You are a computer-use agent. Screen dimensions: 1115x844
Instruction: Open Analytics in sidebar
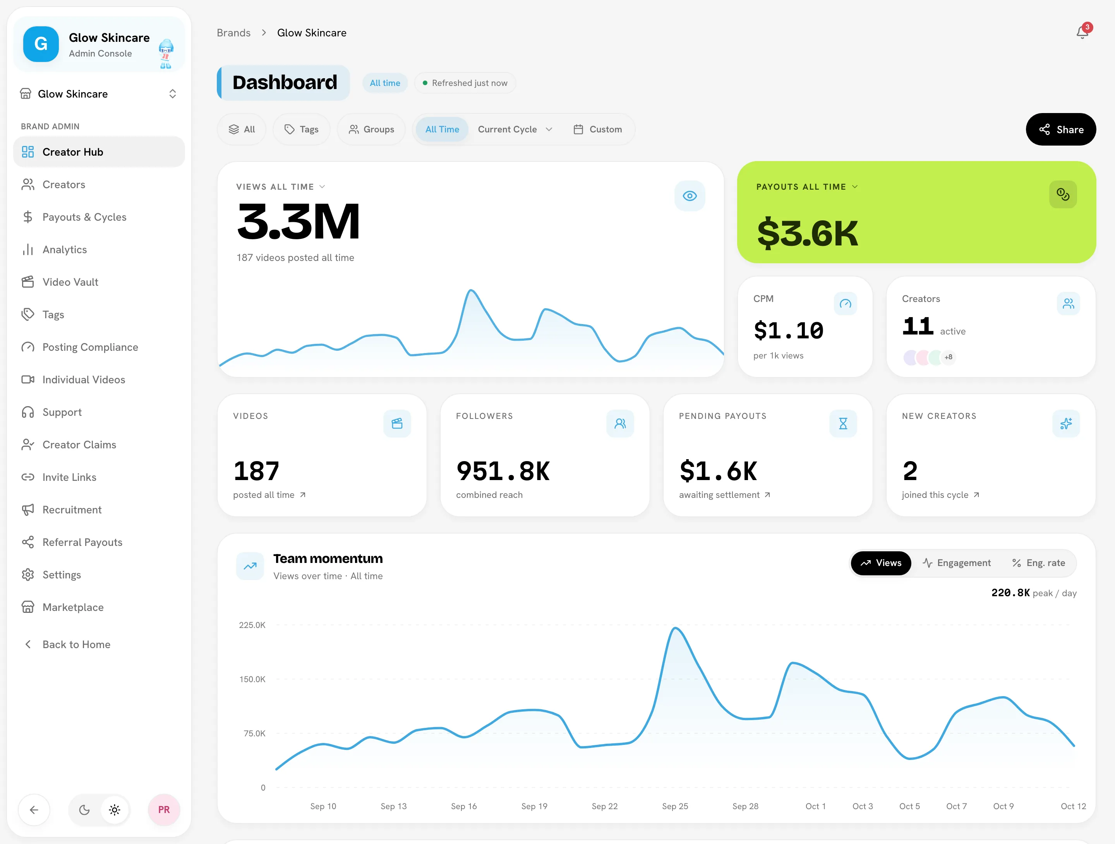click(x=99, y=250)
